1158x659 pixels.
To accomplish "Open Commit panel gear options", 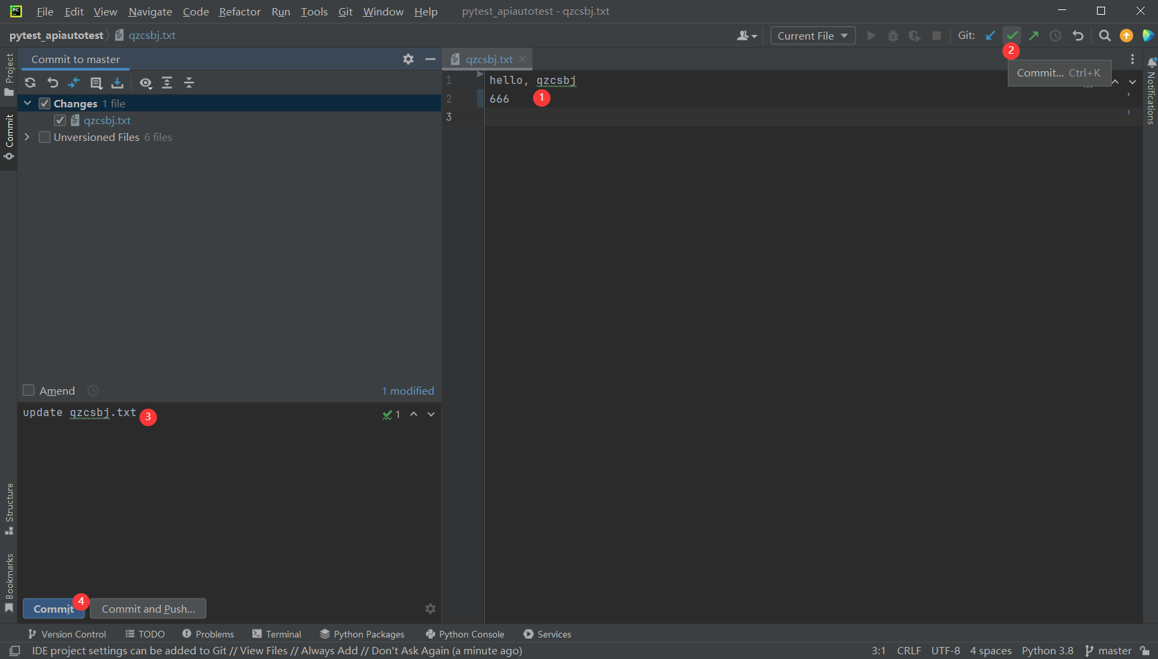I will click(x=408, y=59).
